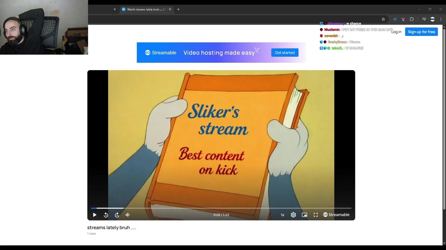Click the '1 view' count text

[x=91, y=234]
